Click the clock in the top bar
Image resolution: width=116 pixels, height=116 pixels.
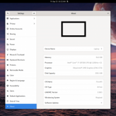click(x=58, y=1)
